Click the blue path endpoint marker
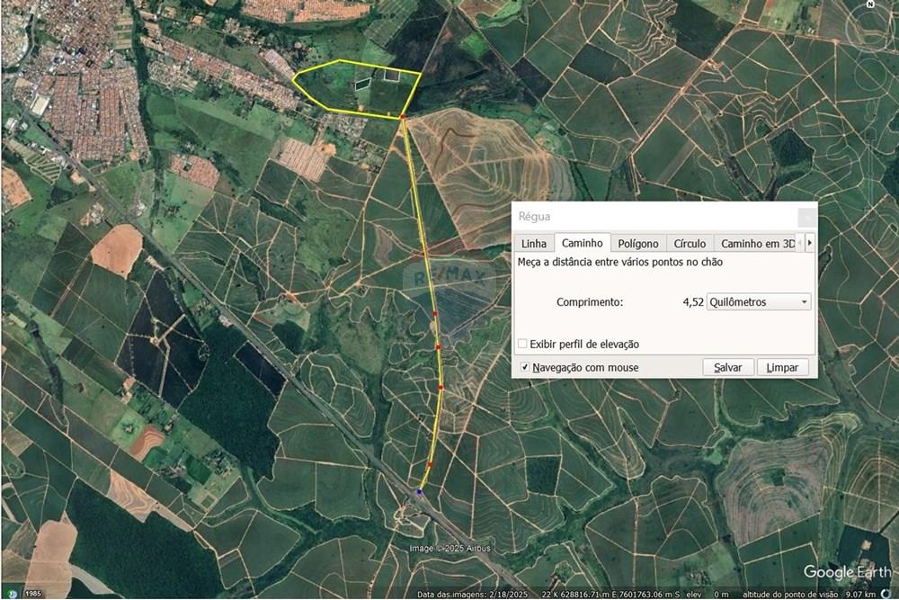 [x=420, y=491]
